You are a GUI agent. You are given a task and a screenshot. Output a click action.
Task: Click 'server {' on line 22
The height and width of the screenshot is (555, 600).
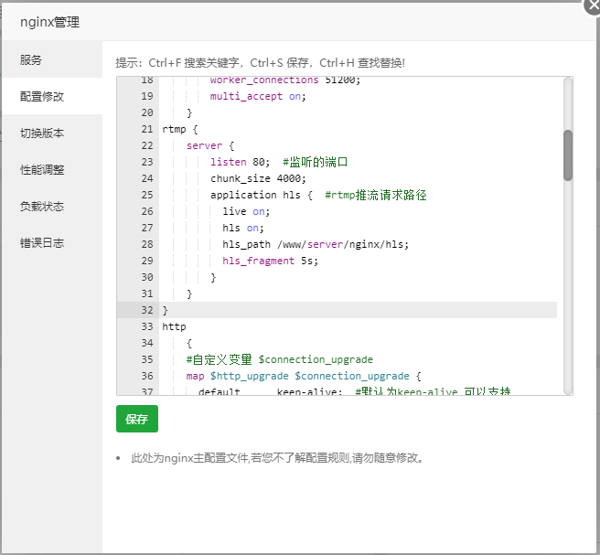point(210,145)
